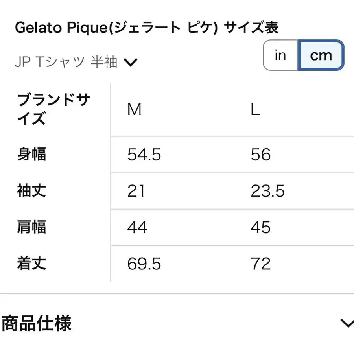Click the 54.5 body width value
Viewport: 354px width, 354px height.
coord(144,155)
